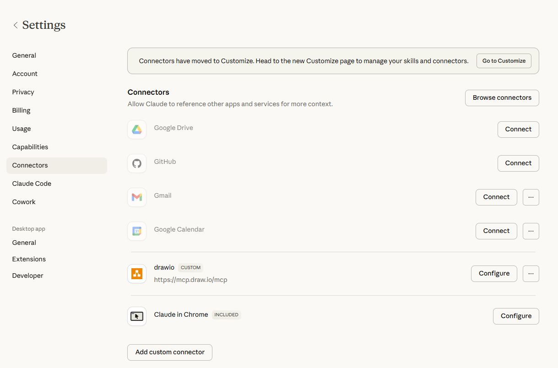This screenshot has width=558, height=368.
Task: Open drawio more options menu
Action: [x=531, y=274]
